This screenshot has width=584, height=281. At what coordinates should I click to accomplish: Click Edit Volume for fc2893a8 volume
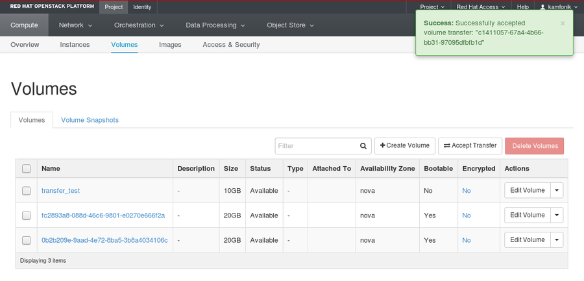tap(528, 215)
